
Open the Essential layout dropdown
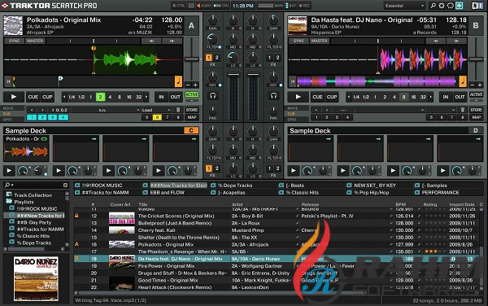pos(404,6)
